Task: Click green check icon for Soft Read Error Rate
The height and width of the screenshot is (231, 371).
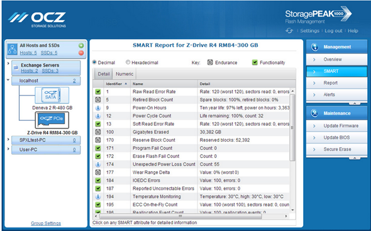Action: pos(98,124)
